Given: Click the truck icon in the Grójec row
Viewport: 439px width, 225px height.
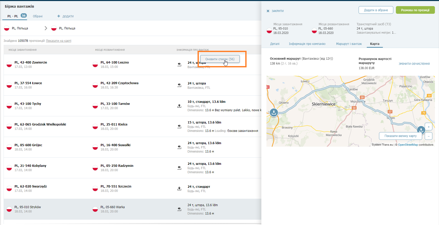Looking at the screenshot, I should (x=179, y=147).
